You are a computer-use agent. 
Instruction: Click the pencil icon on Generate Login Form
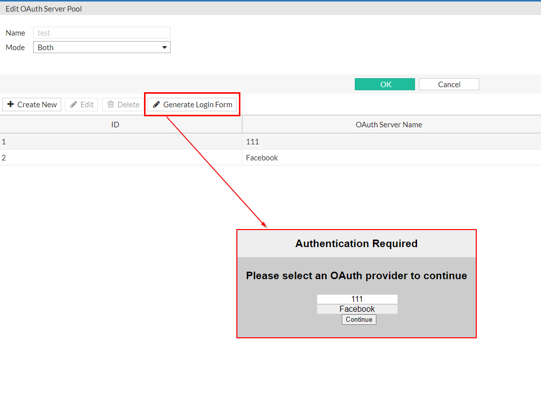coord(156,104)
